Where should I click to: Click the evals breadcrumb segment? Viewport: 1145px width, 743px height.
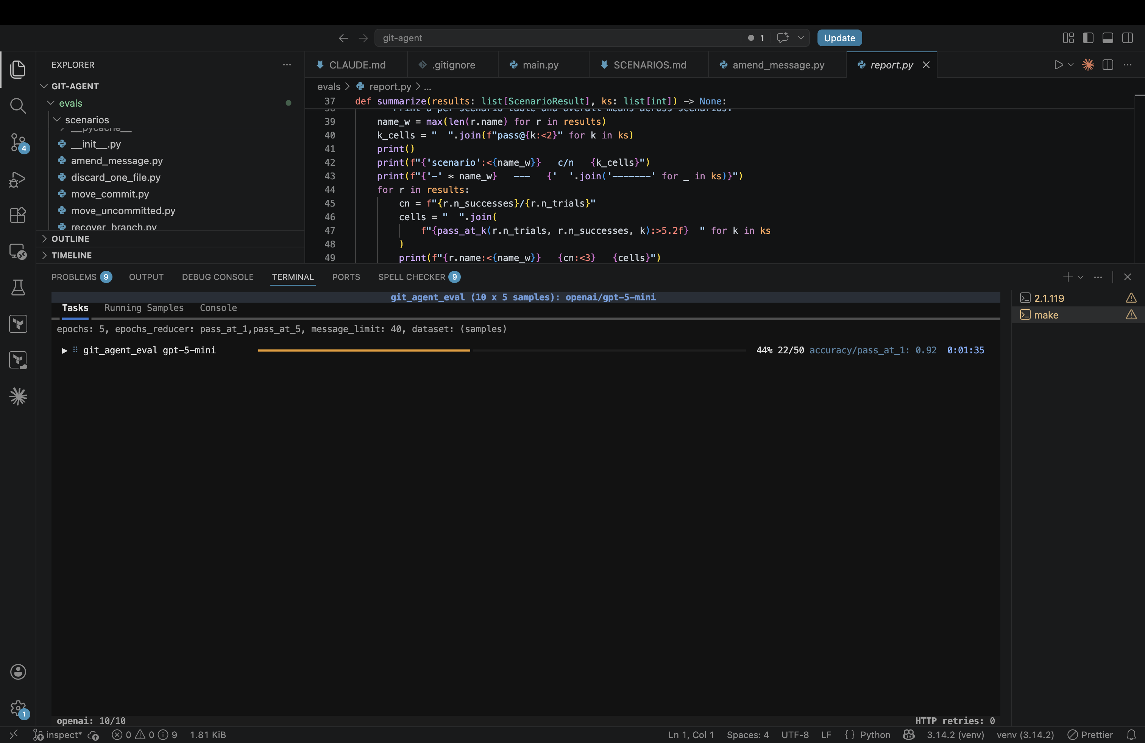329,87
